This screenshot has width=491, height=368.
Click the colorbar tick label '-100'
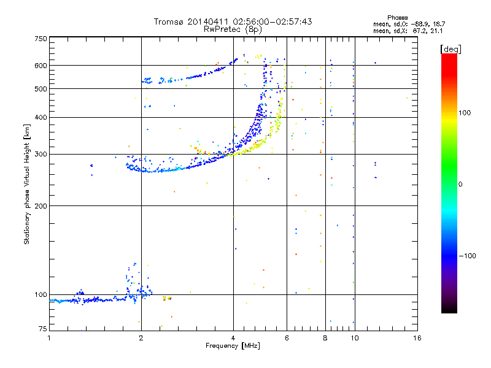pyautogui.click(x=467, y=256)
